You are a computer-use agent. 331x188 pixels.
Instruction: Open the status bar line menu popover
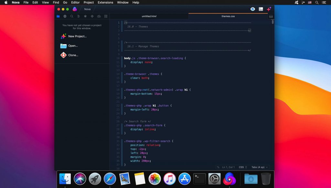(218, 167)
